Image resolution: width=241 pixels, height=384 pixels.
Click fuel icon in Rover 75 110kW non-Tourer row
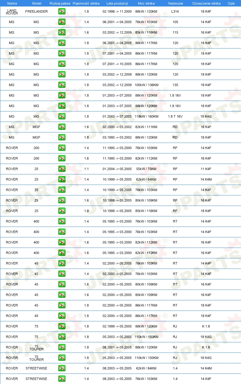click(x=62, y=337)
